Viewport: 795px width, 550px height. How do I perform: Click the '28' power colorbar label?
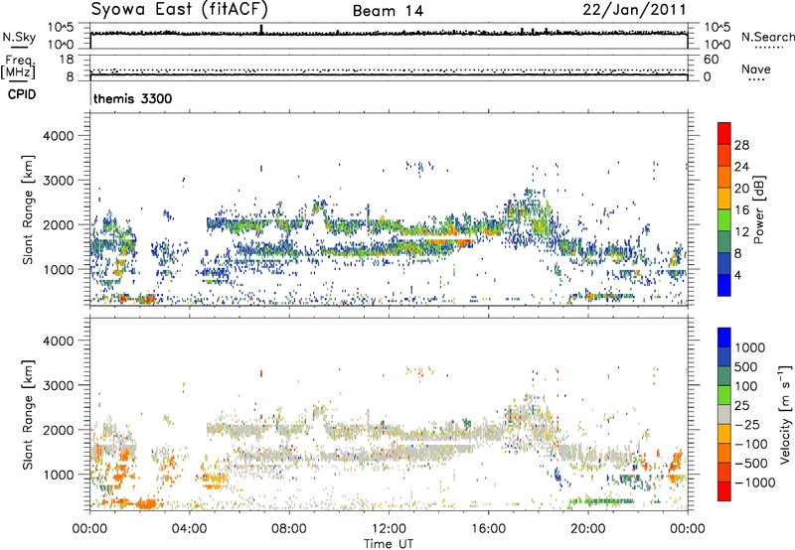741,145
